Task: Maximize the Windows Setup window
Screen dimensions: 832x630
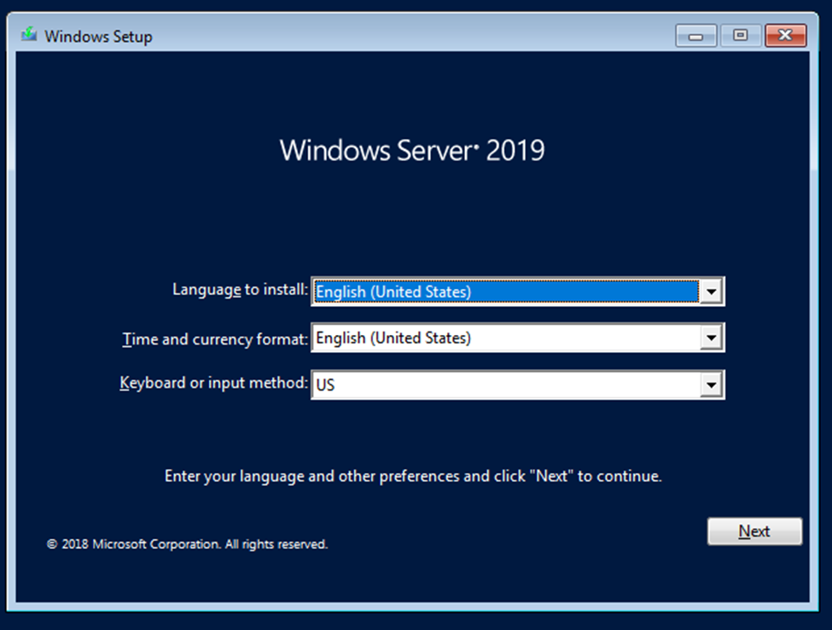Action: (740, 36)
